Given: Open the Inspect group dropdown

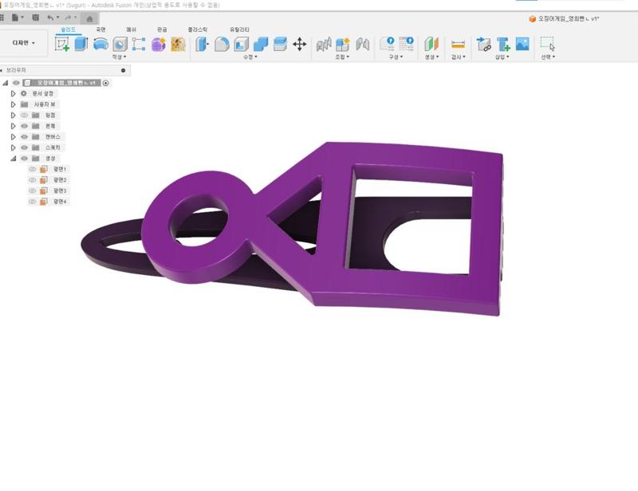Looking at the screenshot, I should 458,57.
